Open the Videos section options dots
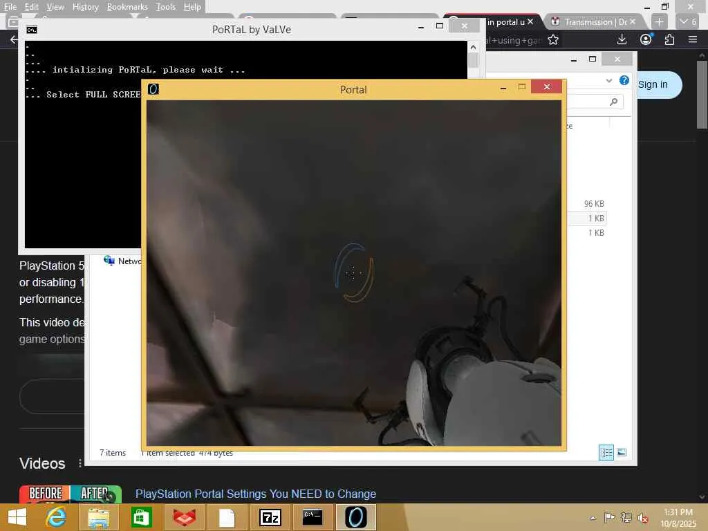 (x=80, y=463)
